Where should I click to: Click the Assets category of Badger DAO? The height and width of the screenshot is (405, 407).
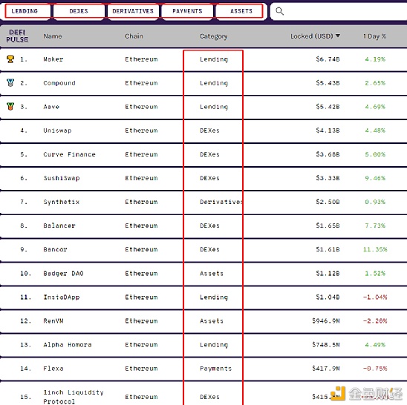tap(212, 273)
